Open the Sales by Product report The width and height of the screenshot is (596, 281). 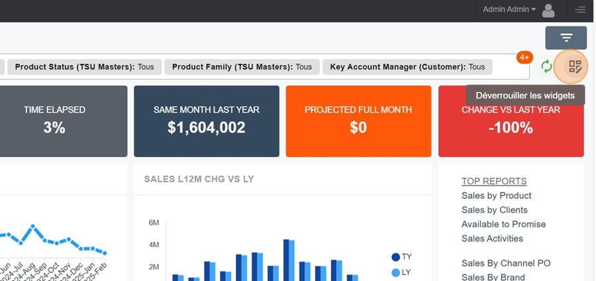pyautogui.click(x=497, y=196)
